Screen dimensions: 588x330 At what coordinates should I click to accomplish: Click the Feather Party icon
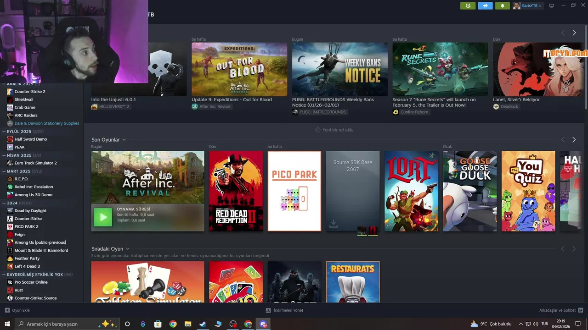coord(10,258)
